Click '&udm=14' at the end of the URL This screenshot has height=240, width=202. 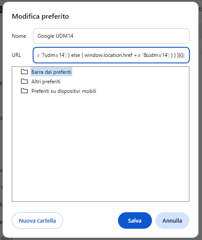(156, 55)
